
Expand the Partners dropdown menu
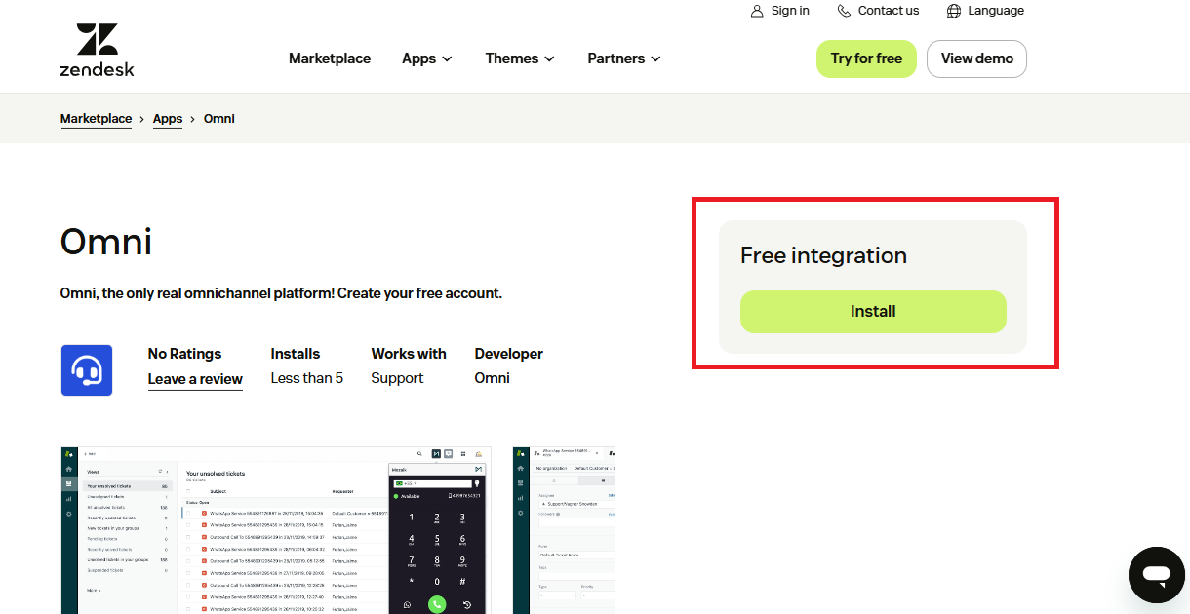pos(624,58)
